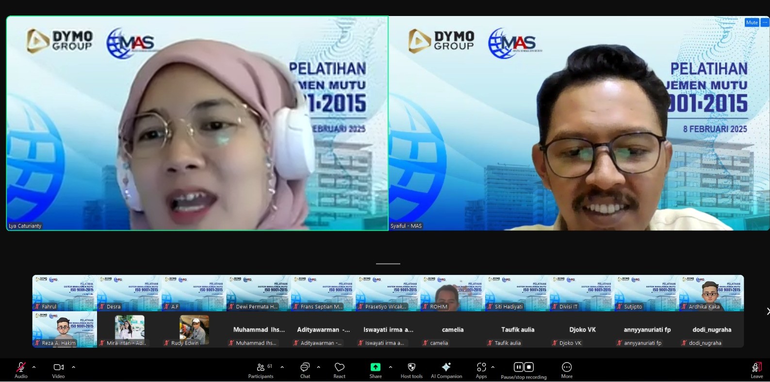Click muted mic icon beside dodi_nugraha label

(x=684, y=343)
